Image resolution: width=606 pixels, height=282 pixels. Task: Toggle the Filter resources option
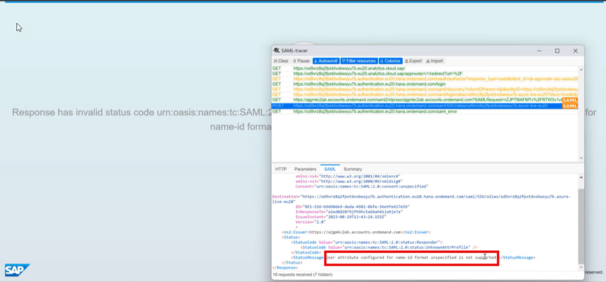point(359,61)
